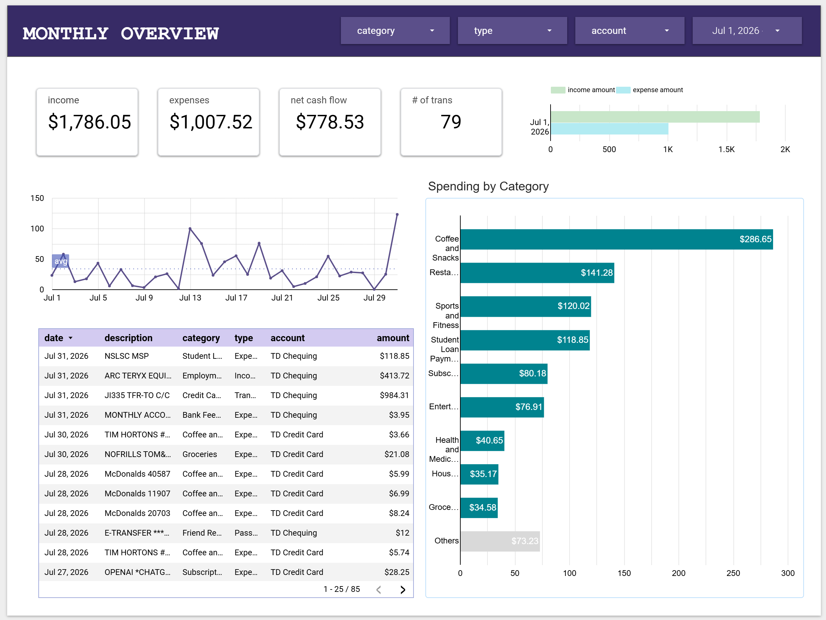This screenshot has width=826, height=620.
Task: Select the Coffee and Snacks $286.65 bar
Action: click(x=616, y=239)
